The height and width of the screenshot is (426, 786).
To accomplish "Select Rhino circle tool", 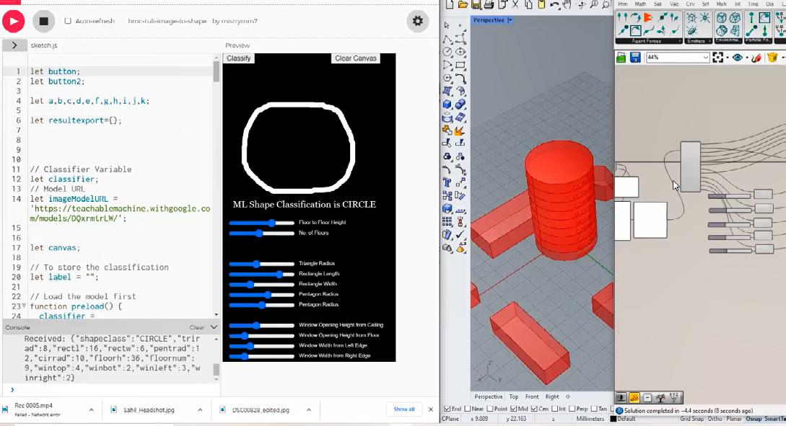I will 447,52.
